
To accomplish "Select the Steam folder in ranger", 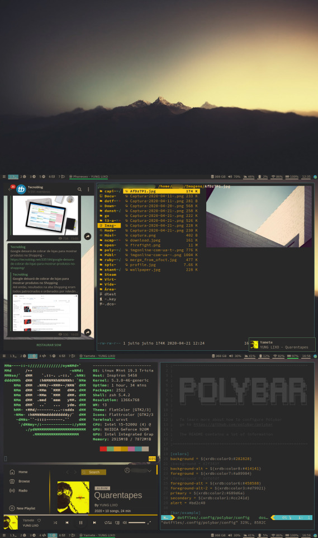I will 110,275.
